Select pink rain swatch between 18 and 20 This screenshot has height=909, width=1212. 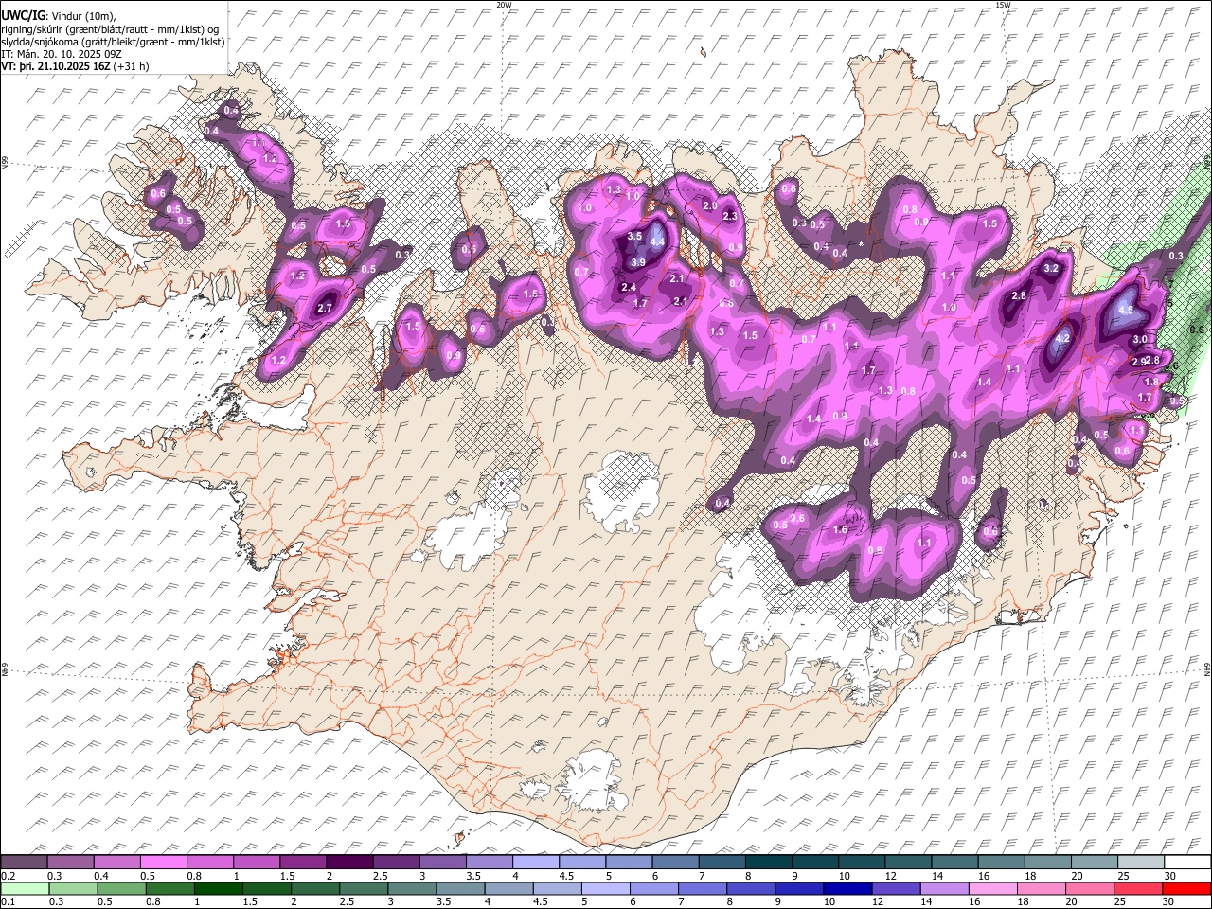(1041, 888)
